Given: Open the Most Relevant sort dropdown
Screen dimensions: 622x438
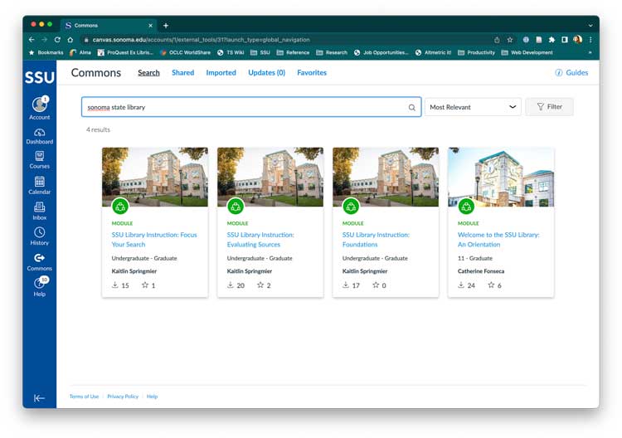Looking at the screenshot, I should 473,107.
